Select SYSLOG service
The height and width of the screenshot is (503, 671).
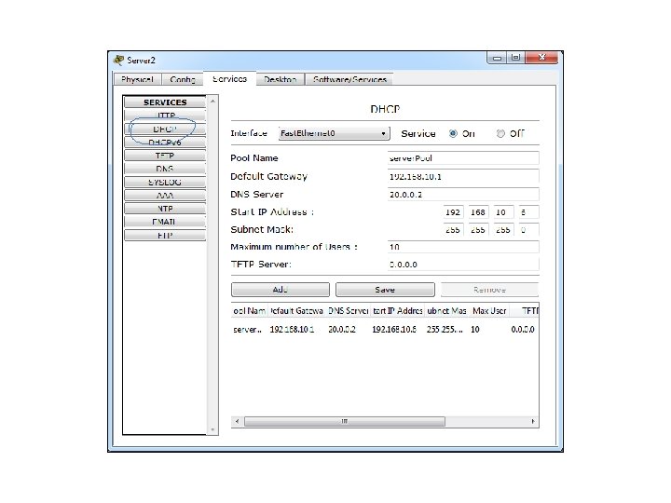click(165, 182)
